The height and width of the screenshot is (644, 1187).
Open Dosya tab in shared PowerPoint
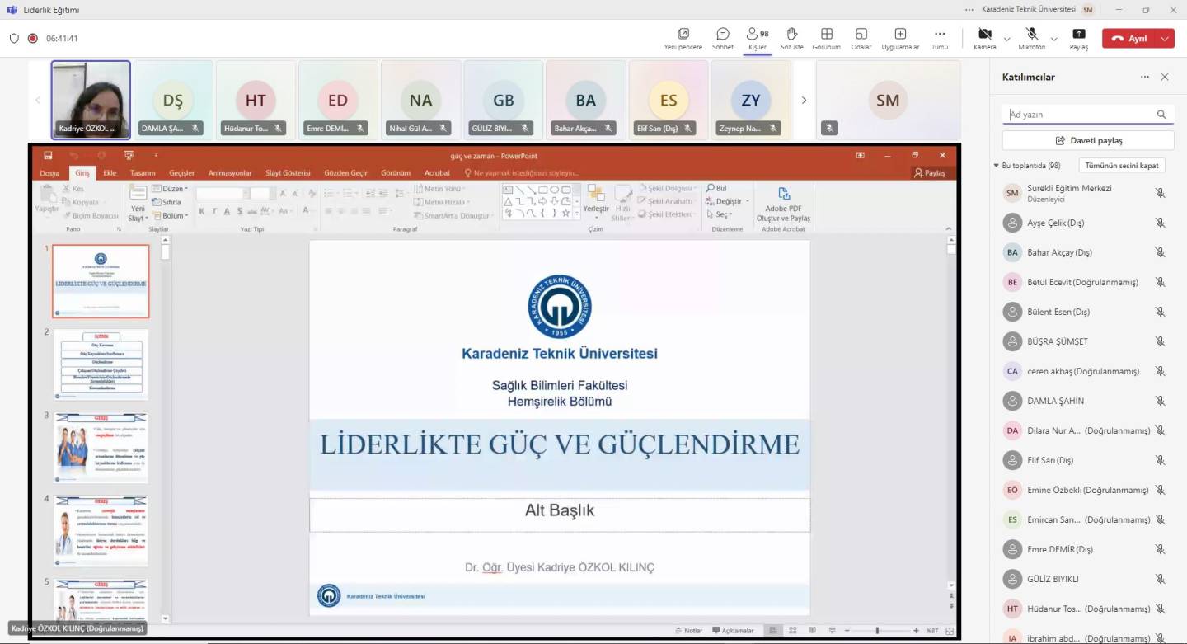[x=49, y=173]
